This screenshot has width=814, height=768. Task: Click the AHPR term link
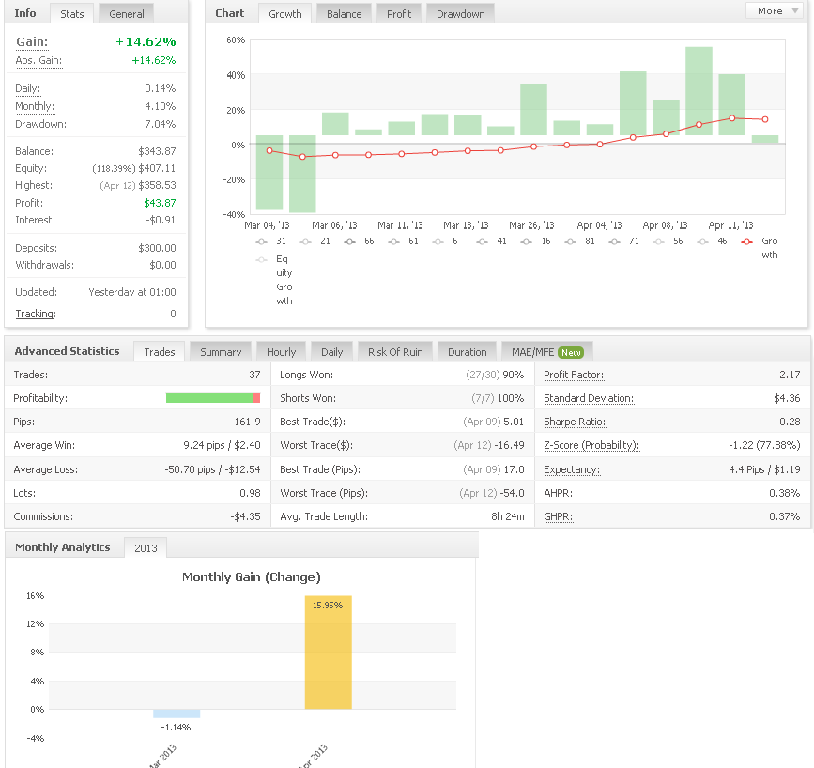pyautogui.click(x=558, y=493)
